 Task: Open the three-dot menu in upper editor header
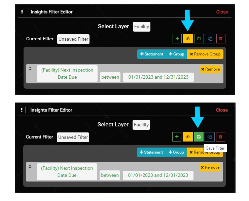(x=22, y=12)
